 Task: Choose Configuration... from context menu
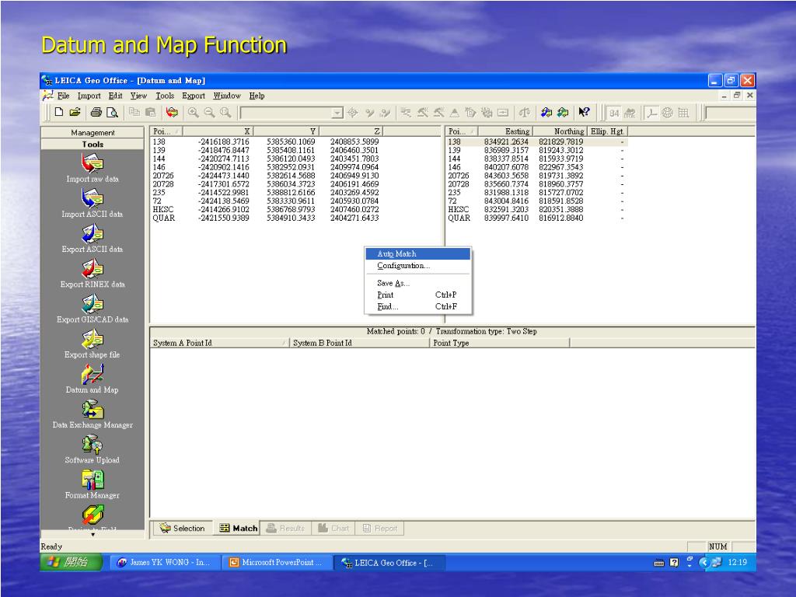[x=417, y=266]
